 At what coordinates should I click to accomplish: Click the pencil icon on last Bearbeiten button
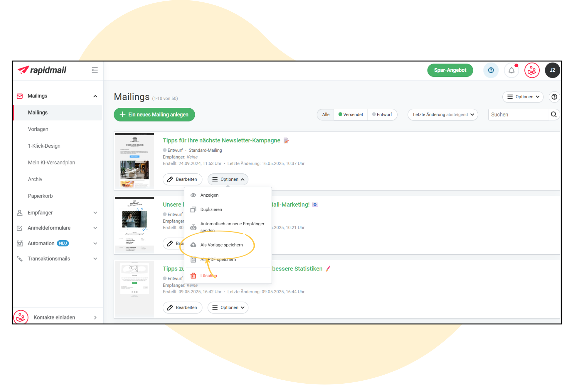[170, 308]
